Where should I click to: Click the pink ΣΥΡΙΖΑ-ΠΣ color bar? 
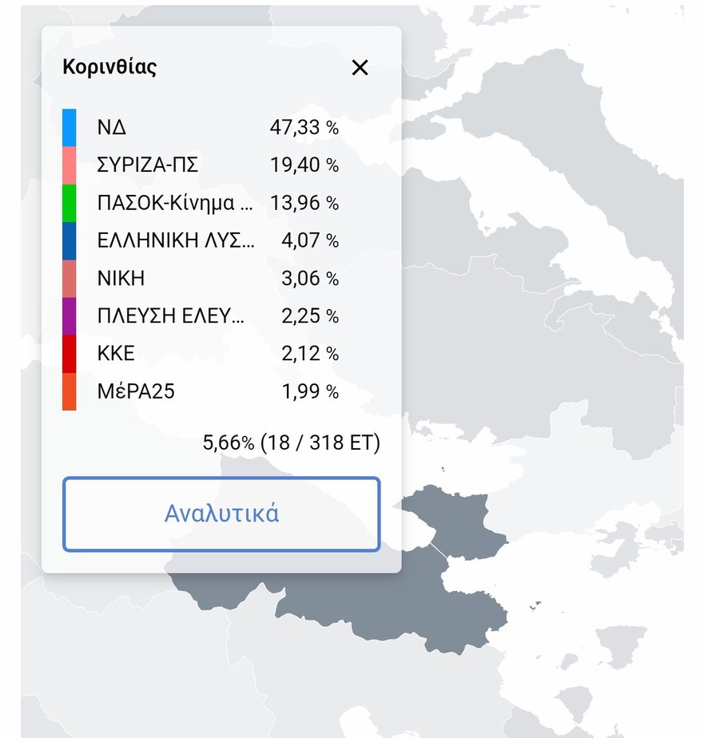click(70, 165)
